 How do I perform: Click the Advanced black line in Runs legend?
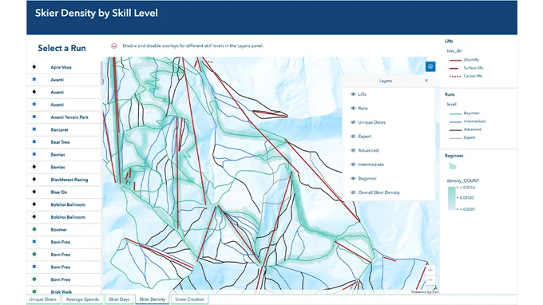point(455,130)
